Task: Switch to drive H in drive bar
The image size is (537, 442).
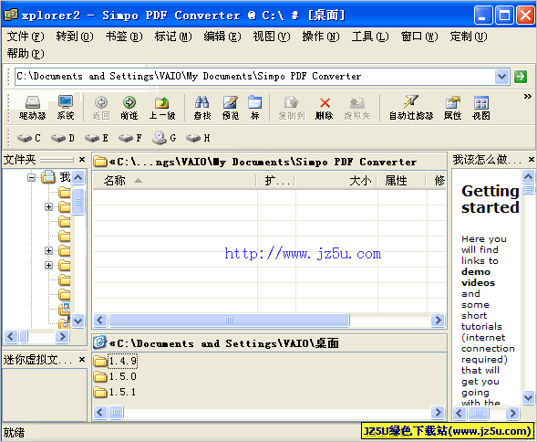Action: pos(198,138)
